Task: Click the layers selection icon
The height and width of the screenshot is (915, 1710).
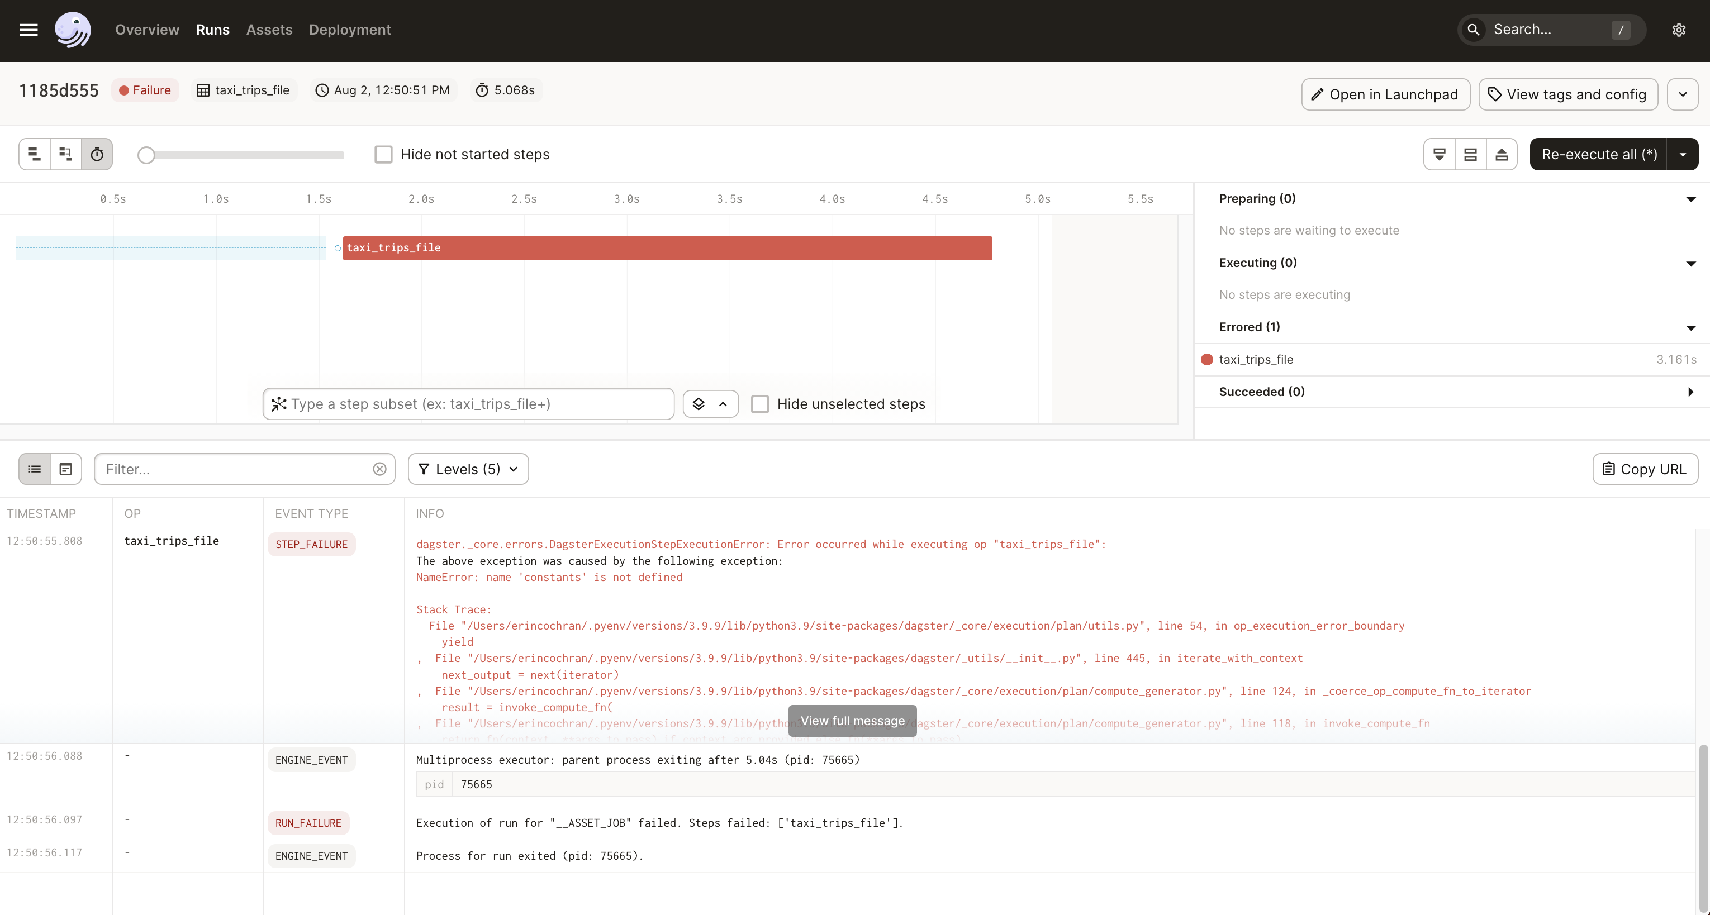Action: (x=699, y=404)
